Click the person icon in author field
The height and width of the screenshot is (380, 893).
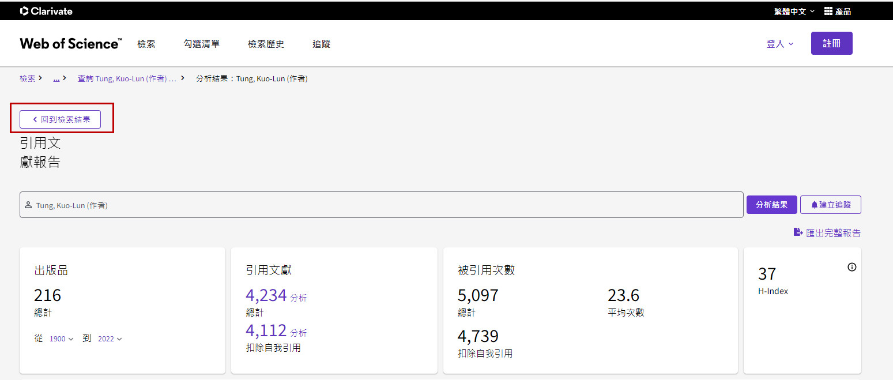coord(28,205)
